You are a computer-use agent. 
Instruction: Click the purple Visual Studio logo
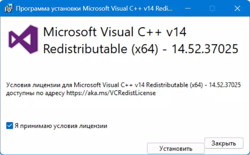[x=23, y=40]
